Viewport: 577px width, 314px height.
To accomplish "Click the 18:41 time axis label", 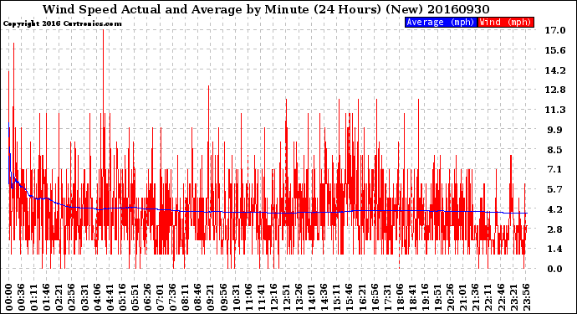I will (411, 297).
